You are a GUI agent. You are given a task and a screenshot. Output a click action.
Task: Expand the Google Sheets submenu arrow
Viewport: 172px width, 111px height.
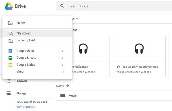(x=63, y=58)
